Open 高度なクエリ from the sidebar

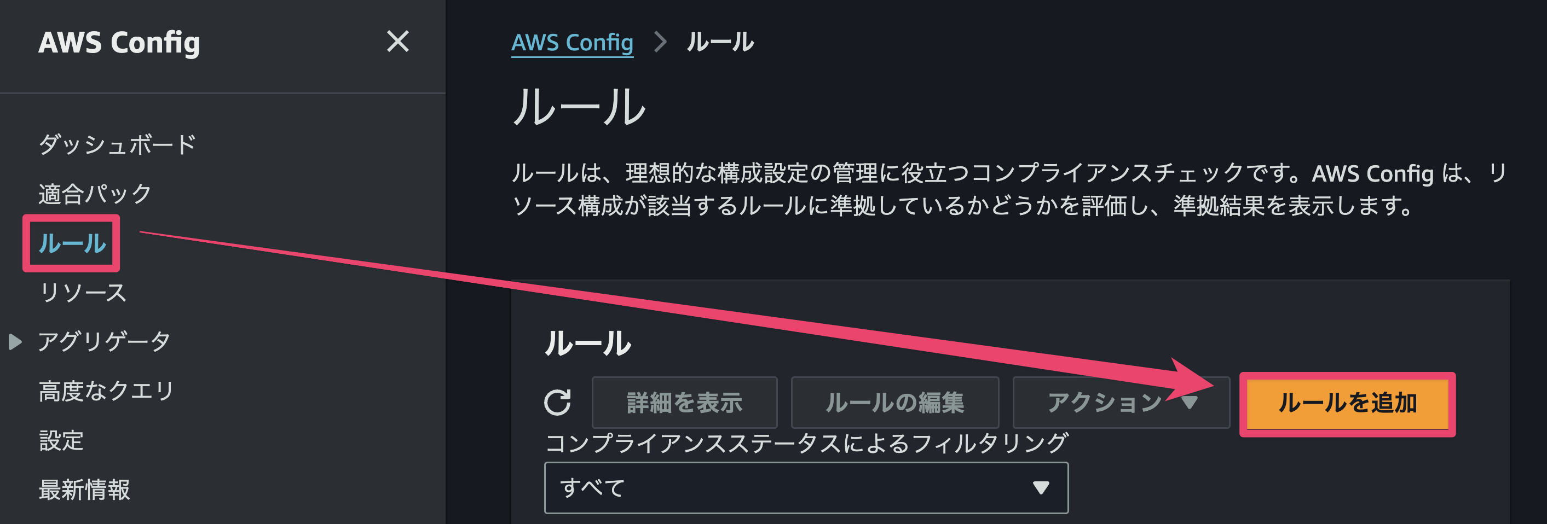pos(106,391)
